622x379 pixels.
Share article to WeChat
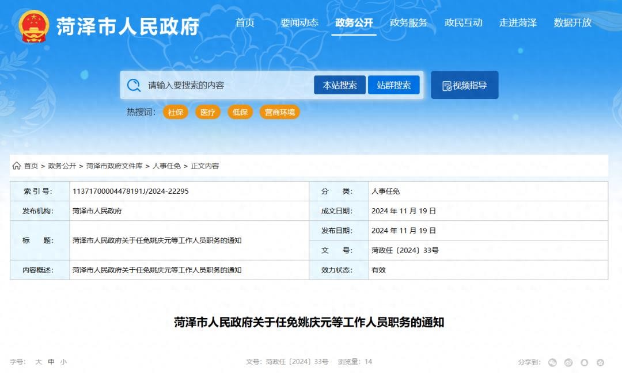[552, 362]
